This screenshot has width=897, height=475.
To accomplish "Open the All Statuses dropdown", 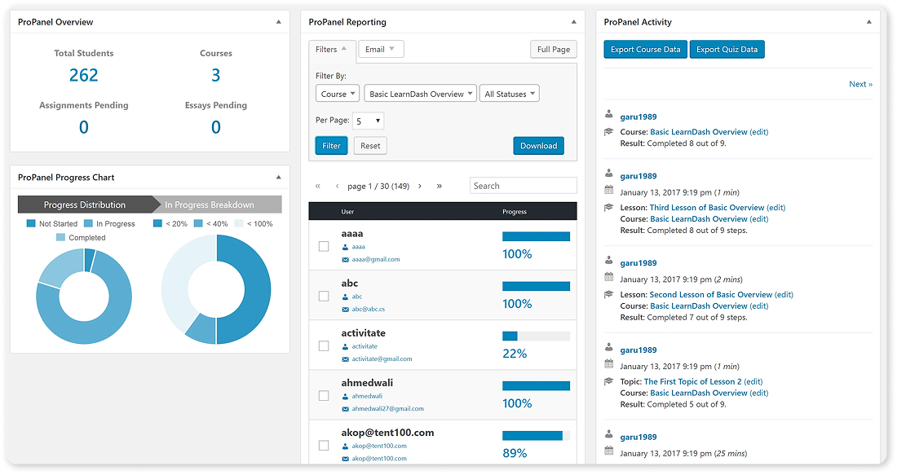I will (x=509, y=94).
